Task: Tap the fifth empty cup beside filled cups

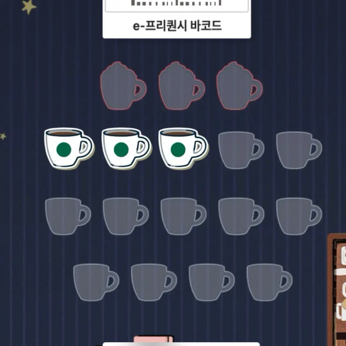Action: pyautogui.click(x=299, y=150)
